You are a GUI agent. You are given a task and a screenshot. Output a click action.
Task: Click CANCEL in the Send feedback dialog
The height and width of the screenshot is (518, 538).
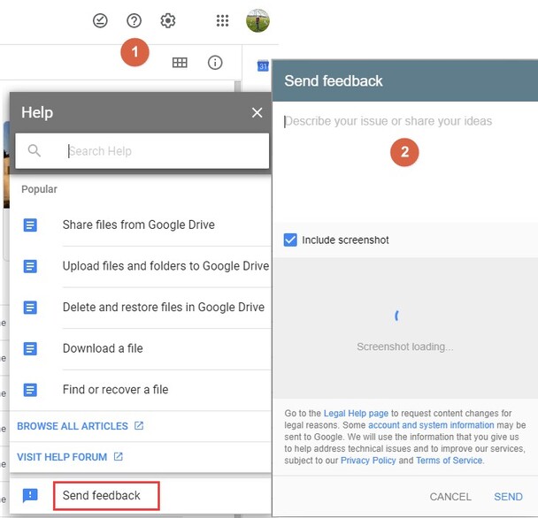click(x=450, y=497)
